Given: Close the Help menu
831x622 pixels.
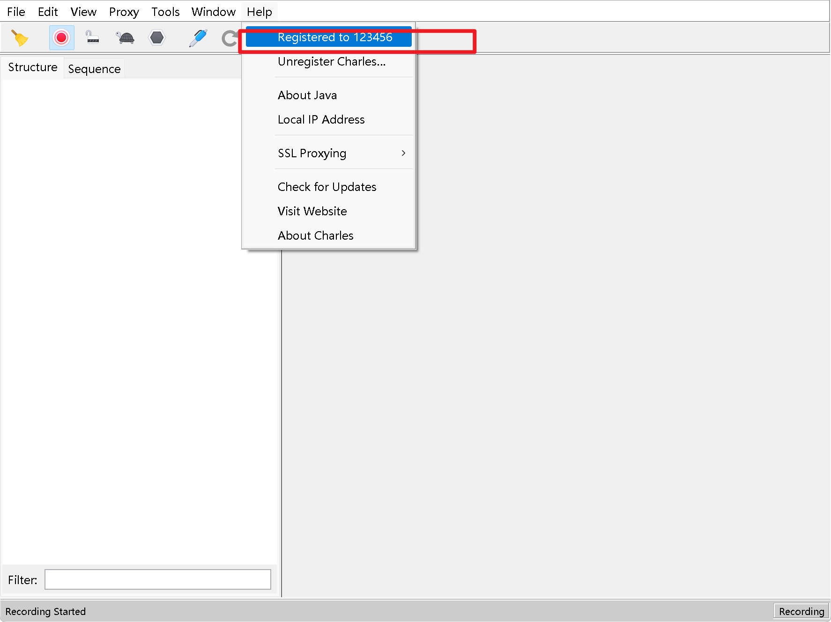Looking at the screenshot, I should (x=260, y=12).
